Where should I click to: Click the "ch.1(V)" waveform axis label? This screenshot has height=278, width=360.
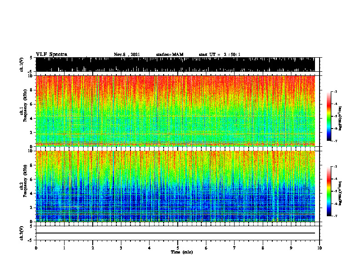point(22,65)
